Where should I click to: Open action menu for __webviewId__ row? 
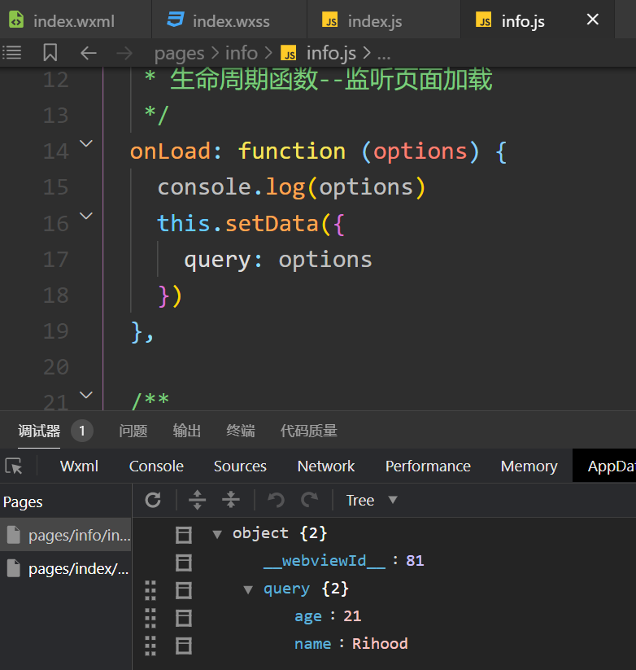coord(184,563)
